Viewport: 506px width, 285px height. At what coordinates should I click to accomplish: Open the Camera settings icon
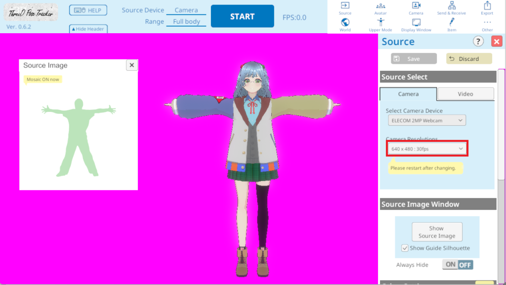tap(416, 8)
